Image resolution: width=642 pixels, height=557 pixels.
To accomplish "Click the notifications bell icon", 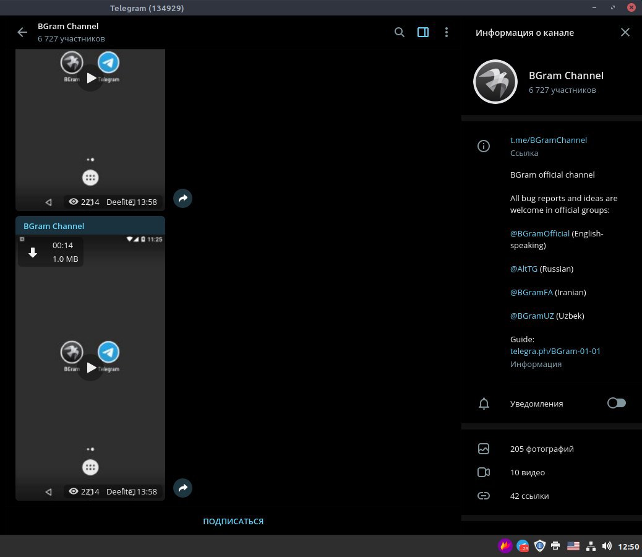I will click(x=484, y=404).
